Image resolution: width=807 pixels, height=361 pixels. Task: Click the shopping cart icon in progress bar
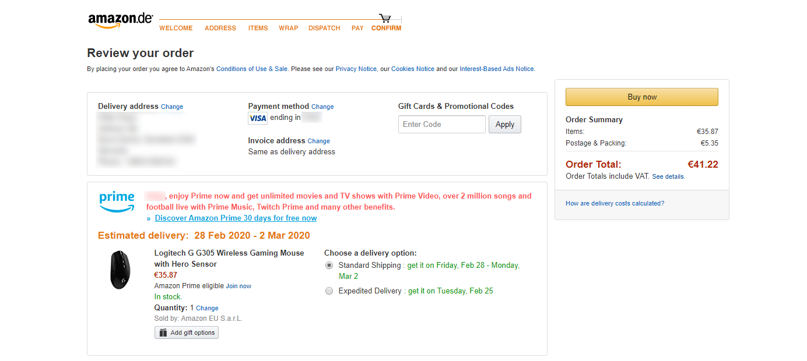point(385,19)
